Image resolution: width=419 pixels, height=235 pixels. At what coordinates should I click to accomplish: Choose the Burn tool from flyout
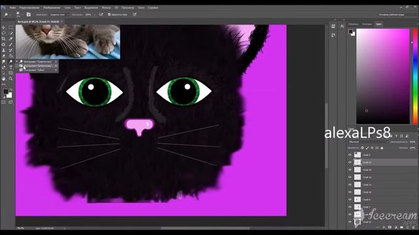pos(37,66)
